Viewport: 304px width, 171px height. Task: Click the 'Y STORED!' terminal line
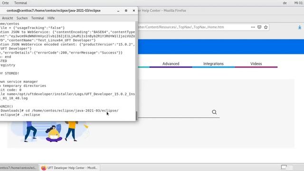coord(9,73)
